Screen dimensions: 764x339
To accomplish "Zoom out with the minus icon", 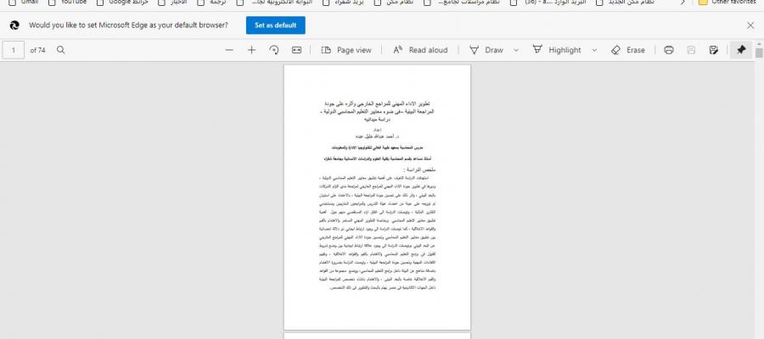I will pos(229,50).
